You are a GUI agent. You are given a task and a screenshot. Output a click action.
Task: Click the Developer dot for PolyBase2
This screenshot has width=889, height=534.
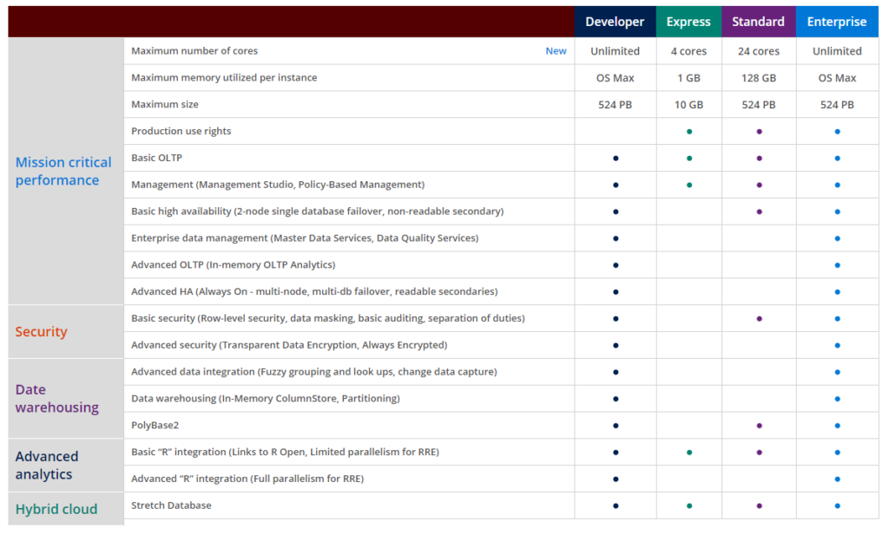coord(616,425)
